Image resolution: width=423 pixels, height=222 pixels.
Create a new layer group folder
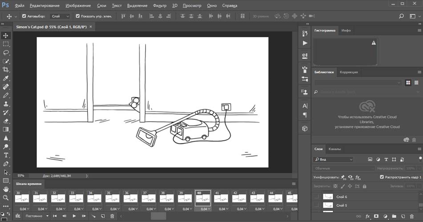[394, 216]
